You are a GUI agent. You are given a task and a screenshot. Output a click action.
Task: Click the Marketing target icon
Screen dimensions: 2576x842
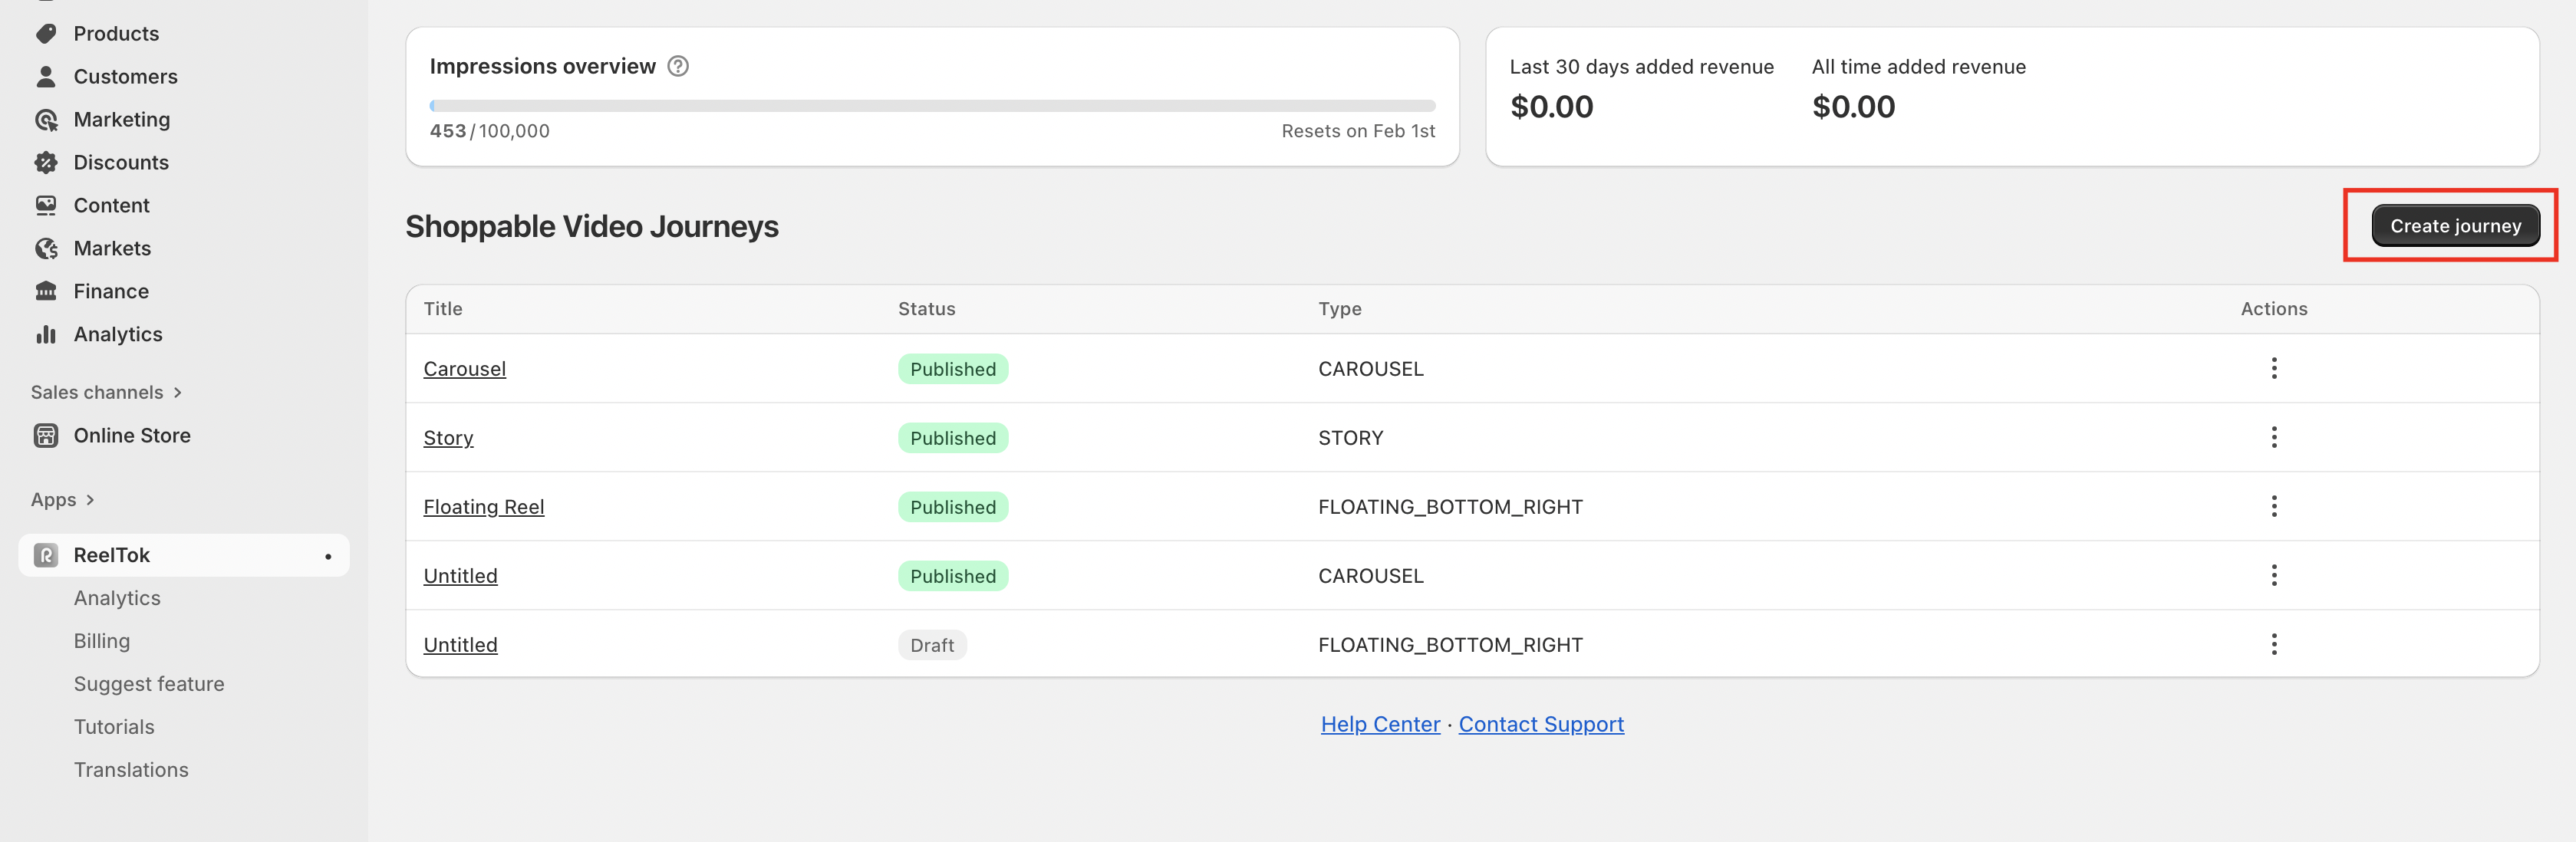point(46,120)
